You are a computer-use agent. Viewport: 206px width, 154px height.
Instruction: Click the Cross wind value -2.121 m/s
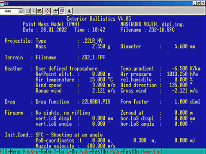pyautogui.click(x=185, y=91)
